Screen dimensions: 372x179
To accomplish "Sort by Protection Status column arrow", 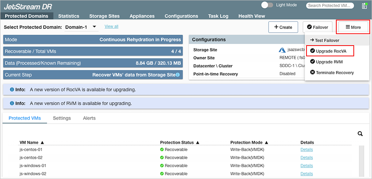I will (x=197, y=142).
